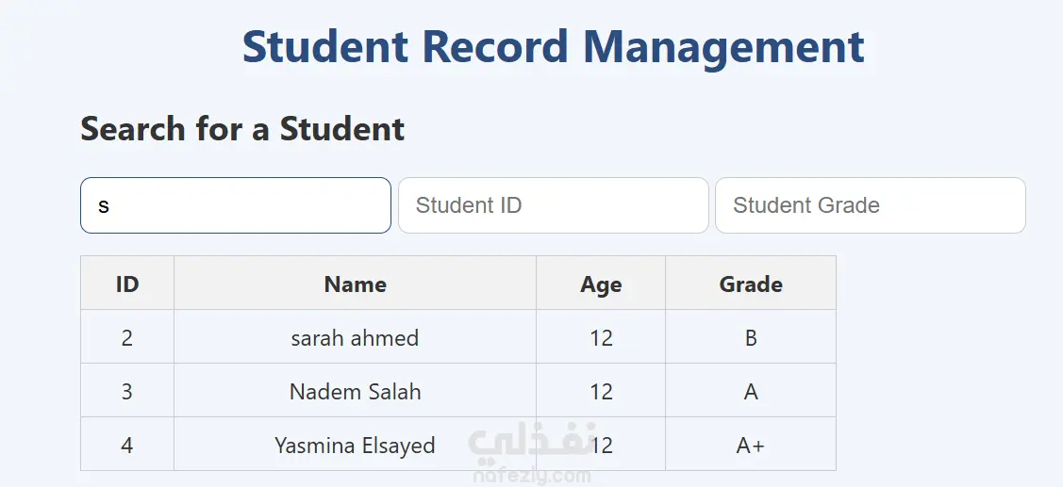Image resolution: width=1063 pixels, height=487 pixels.
Task: Click the ID cell showing 2
Action: pyautogui.click(x=127, y=337)
